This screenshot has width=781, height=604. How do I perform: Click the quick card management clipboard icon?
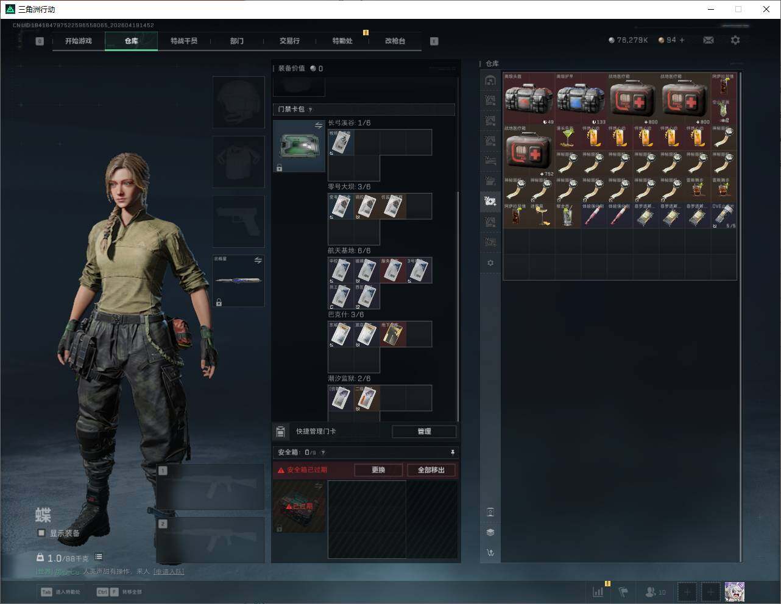click(280, 432)
